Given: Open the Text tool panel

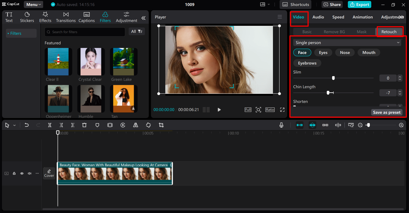Looking at the screenshot, I should point(9,17).
